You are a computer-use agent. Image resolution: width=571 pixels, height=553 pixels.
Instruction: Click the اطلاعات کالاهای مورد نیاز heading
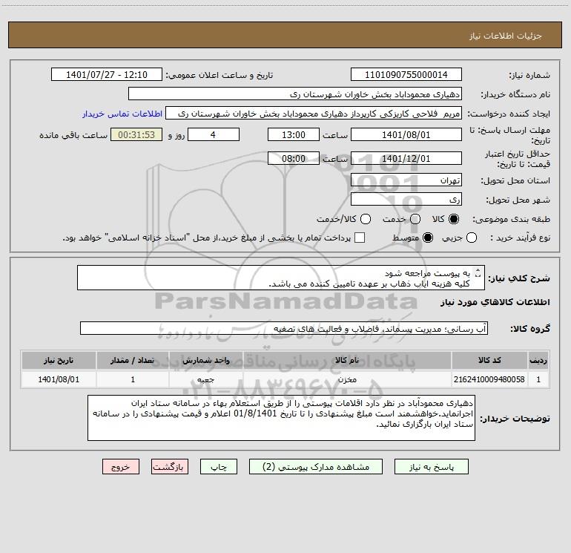pos(495,302)
